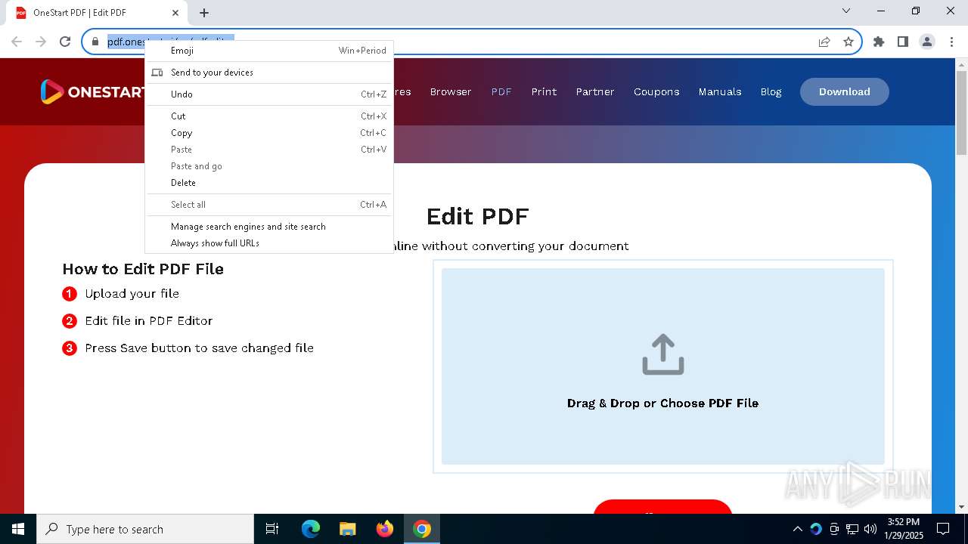
Task: Select Delete in context menu
Action: point(269,183)
